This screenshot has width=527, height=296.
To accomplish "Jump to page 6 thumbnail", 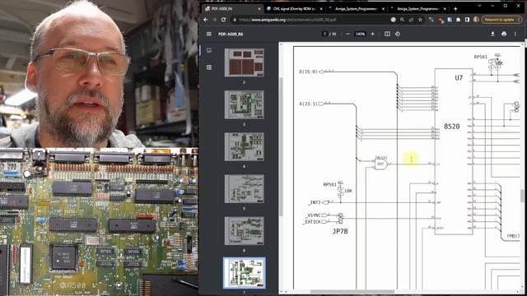I will click(245, 231).
